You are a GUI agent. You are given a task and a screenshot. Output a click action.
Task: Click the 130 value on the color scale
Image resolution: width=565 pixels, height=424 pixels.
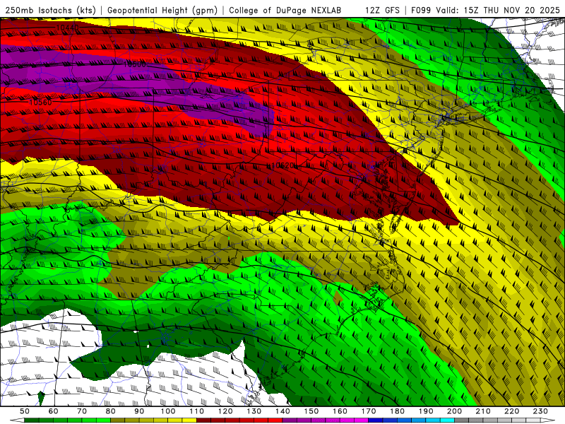pyautogui.click(x=254, y=411)
